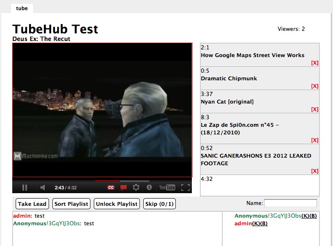333x246 pixels.
Task: Click the Take Lead button
Action: [x=32, y=204]
